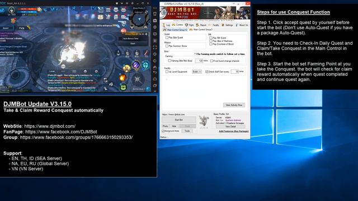Click Nox sidebar back arrow icon
Viewport: 358px width, 201px height.
pyautogui.click(x=155, y=72)
